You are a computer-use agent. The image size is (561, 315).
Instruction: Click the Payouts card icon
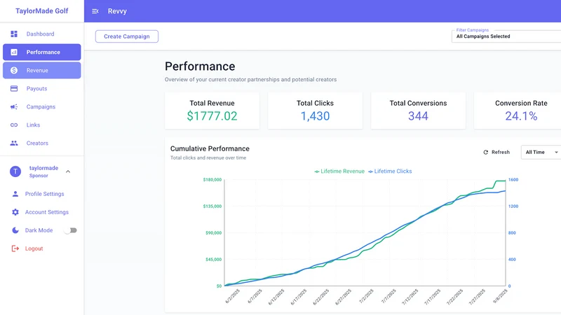pyautogui.click(x=14, y=89)
